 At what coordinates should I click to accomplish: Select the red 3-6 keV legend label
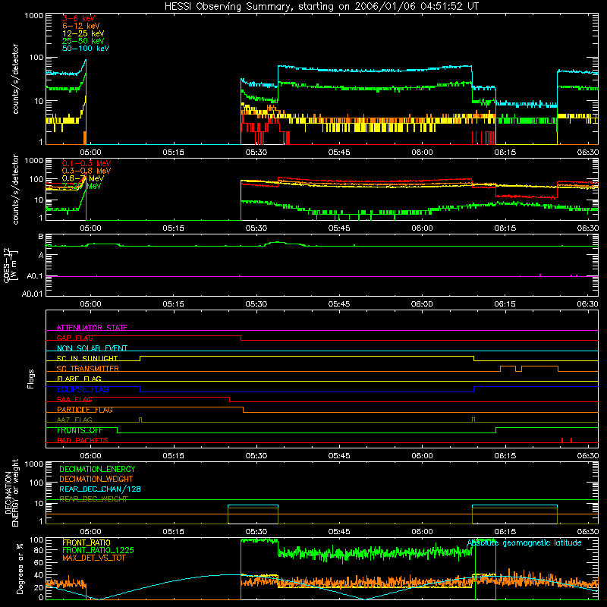[x=79, y=18]
